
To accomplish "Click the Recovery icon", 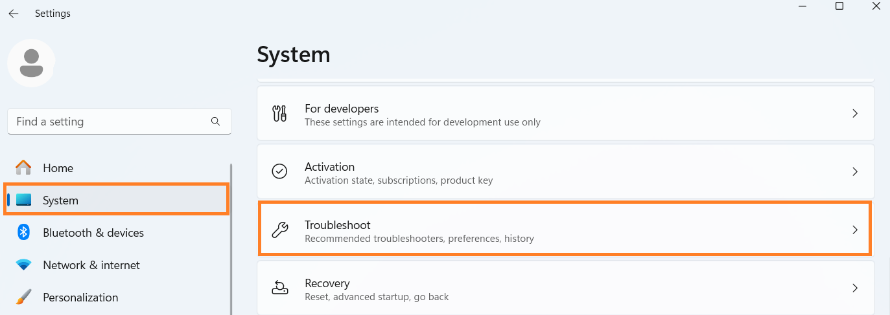I will coord(279,288).
